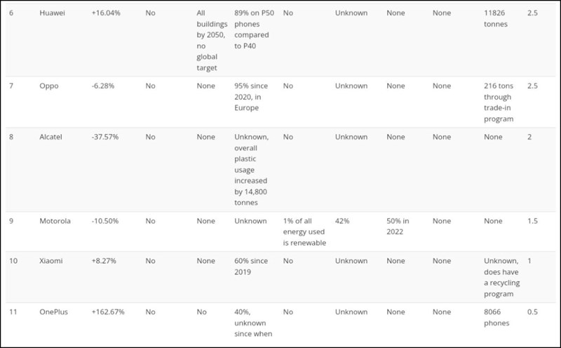Click the +16.04% value for Huawei

pos(106,13)
